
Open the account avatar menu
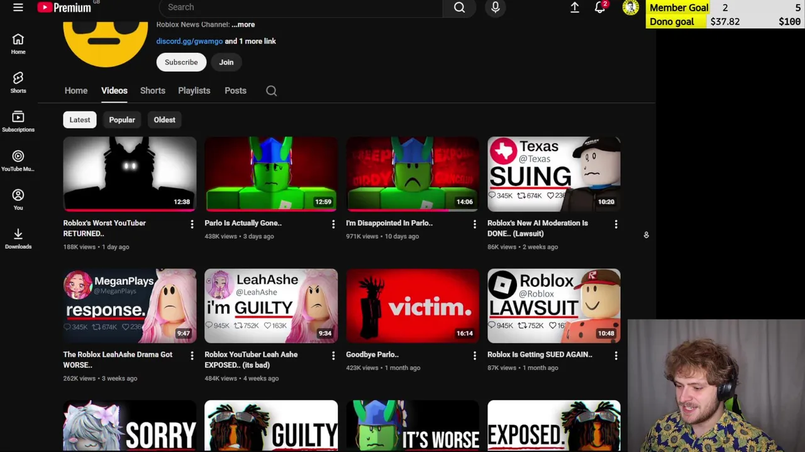click(x=630, y=8)
